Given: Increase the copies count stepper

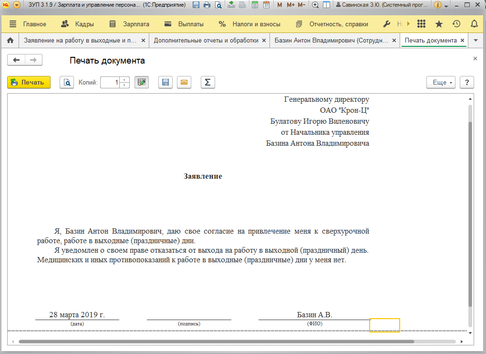Looking at the screenshot, I should pos(124,79).
